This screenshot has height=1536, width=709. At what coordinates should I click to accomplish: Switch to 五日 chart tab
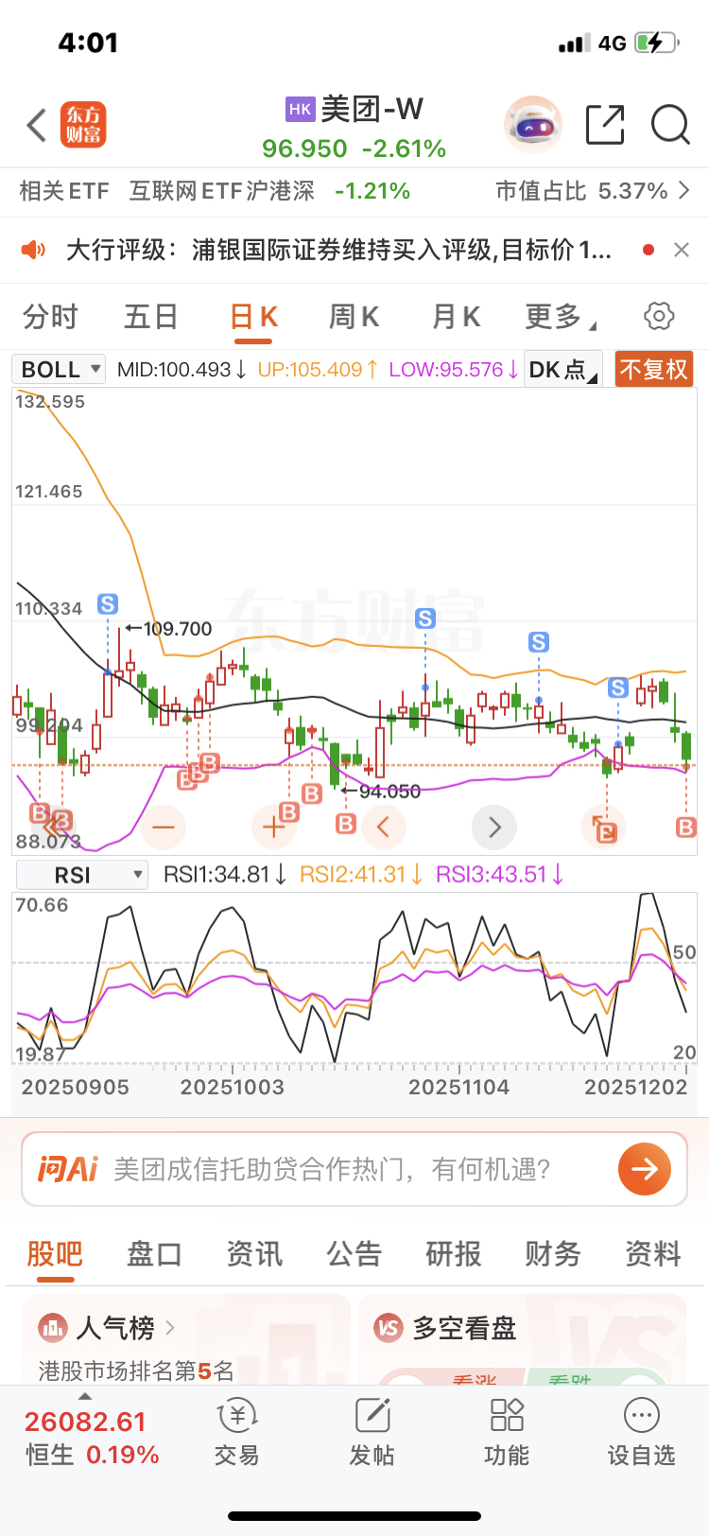[151, 317]
